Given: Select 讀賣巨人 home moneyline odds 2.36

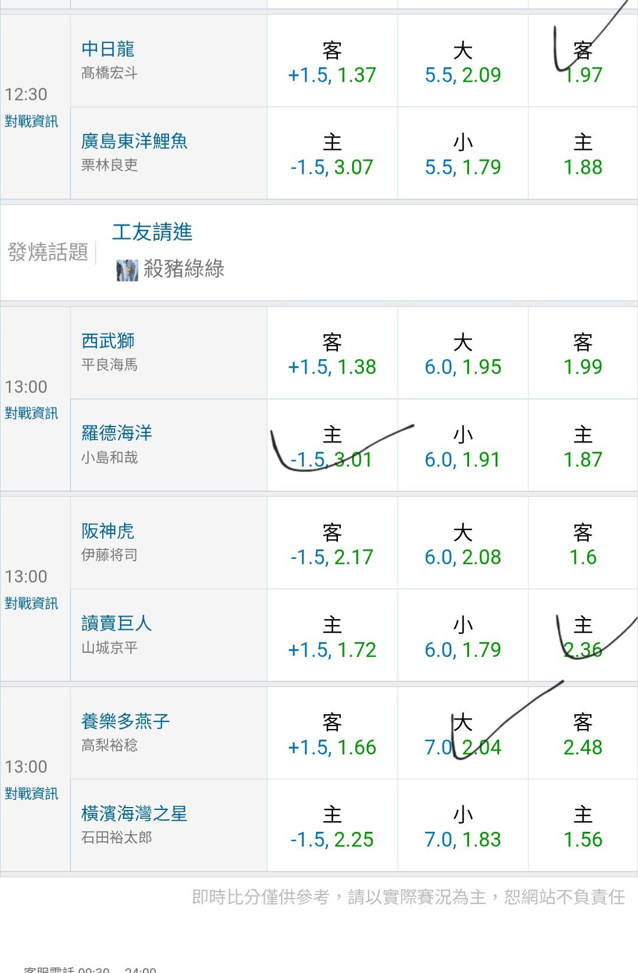Looking at the screenshot, I should pyautogui.click(x=582, y=637).
